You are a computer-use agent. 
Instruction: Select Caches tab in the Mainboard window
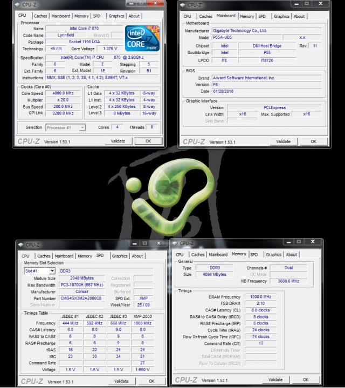click(205, 16)
